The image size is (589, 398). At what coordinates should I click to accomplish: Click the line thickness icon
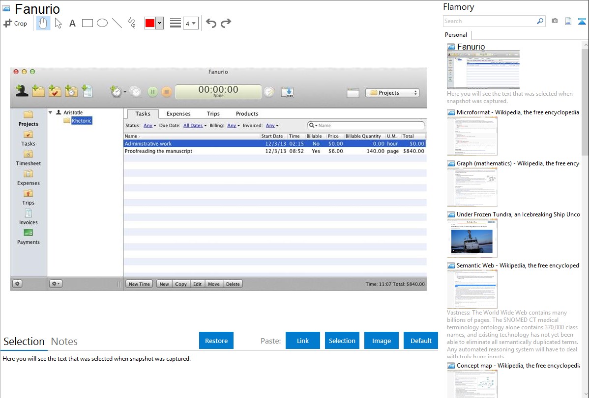[176, 23]
